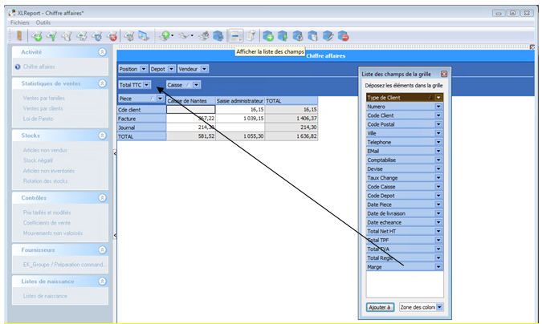Collapse the Statistiques de ventes section
This screenshot has width=542, height=324.
click(102, 83)
